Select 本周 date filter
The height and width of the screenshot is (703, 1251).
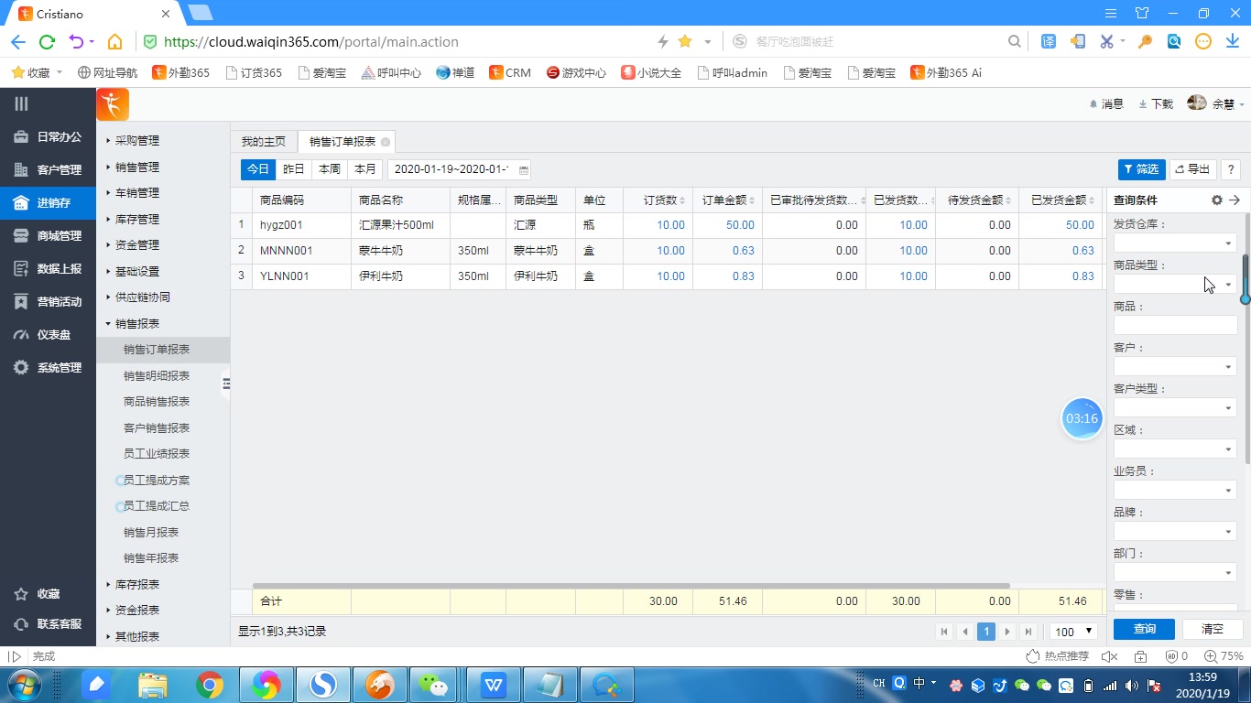tap(329, 169)
